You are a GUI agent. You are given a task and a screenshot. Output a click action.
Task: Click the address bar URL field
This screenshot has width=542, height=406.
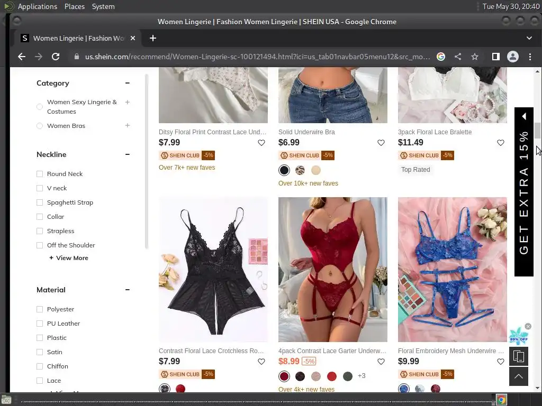pos(258,57)
